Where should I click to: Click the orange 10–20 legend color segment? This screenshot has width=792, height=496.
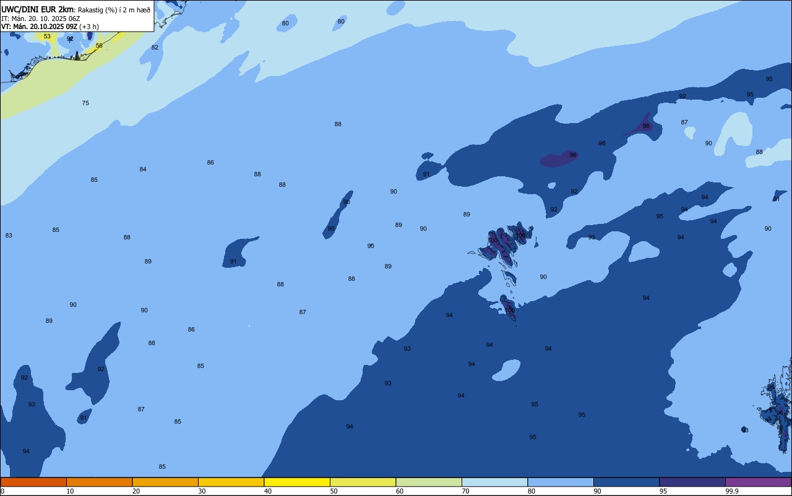pos(99,482)
